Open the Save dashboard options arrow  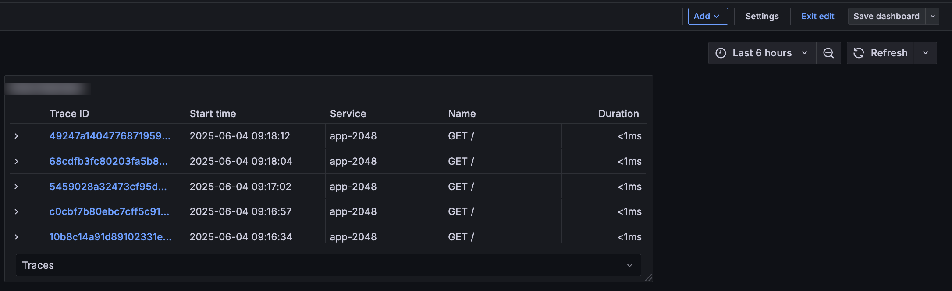click(x=933, y=16)
